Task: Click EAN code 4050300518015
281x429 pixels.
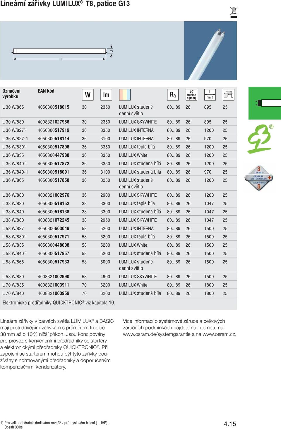Action: (x=54, y=107)
